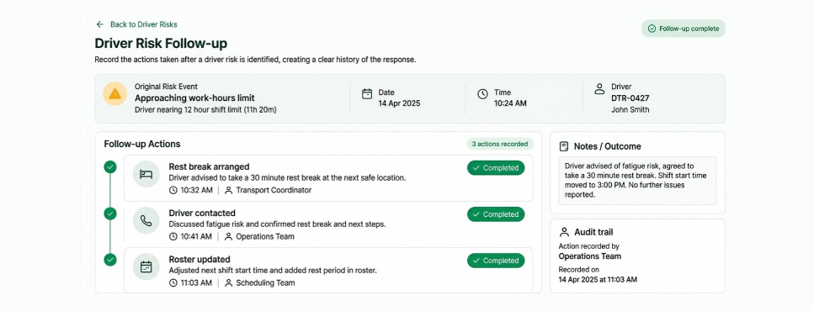This screenshot has height=311, width=814.
Task: Click the Transport Coordinator label
Action: click(x=274, y=190)
